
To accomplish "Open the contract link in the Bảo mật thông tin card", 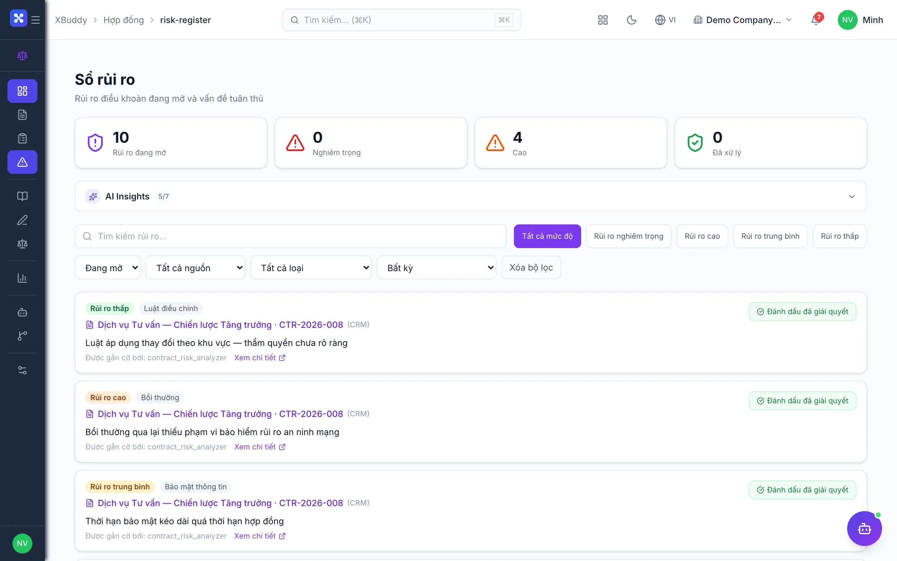I will pyautogui.click(x=220, y=503).
